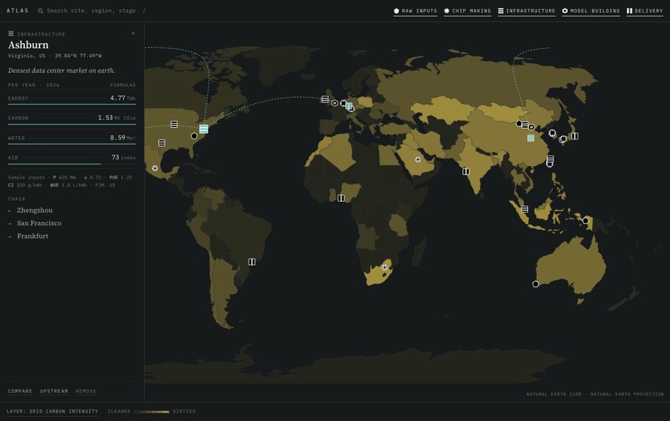This screenshot has width=670, height=421.
Task: Click the search magnifier icon
Action: (41, 11)
